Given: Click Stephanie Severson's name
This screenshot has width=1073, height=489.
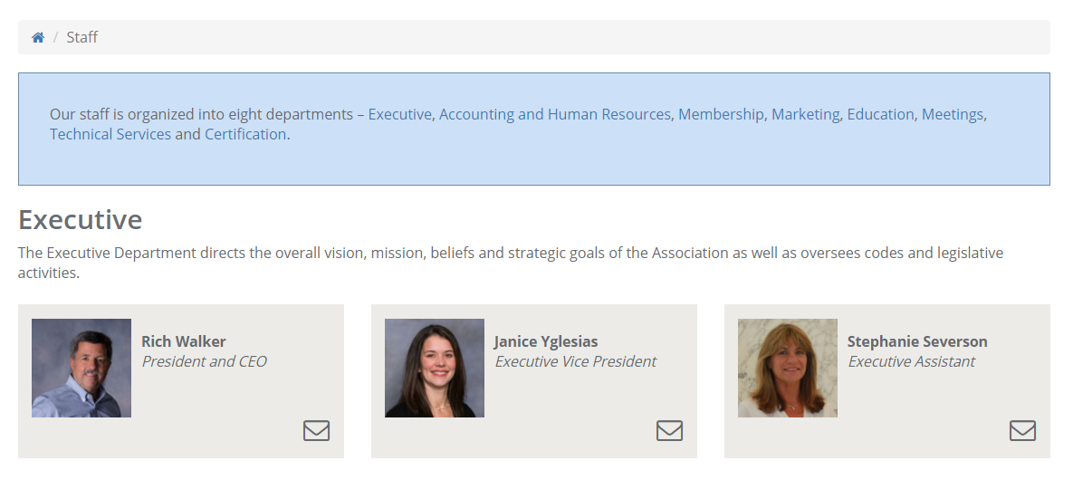Looking at the screenshot, I should click(x=917, y=341).
